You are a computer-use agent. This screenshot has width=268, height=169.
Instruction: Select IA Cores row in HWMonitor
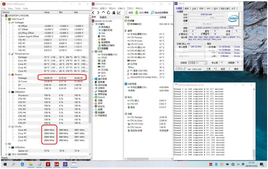click(x=46, y=82)
